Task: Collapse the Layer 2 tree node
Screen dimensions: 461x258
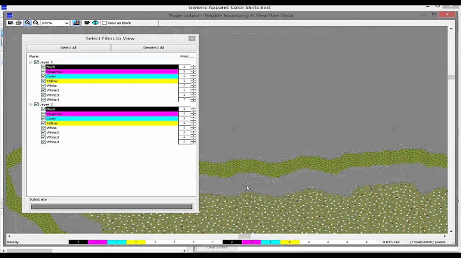Action: point(31,104)
